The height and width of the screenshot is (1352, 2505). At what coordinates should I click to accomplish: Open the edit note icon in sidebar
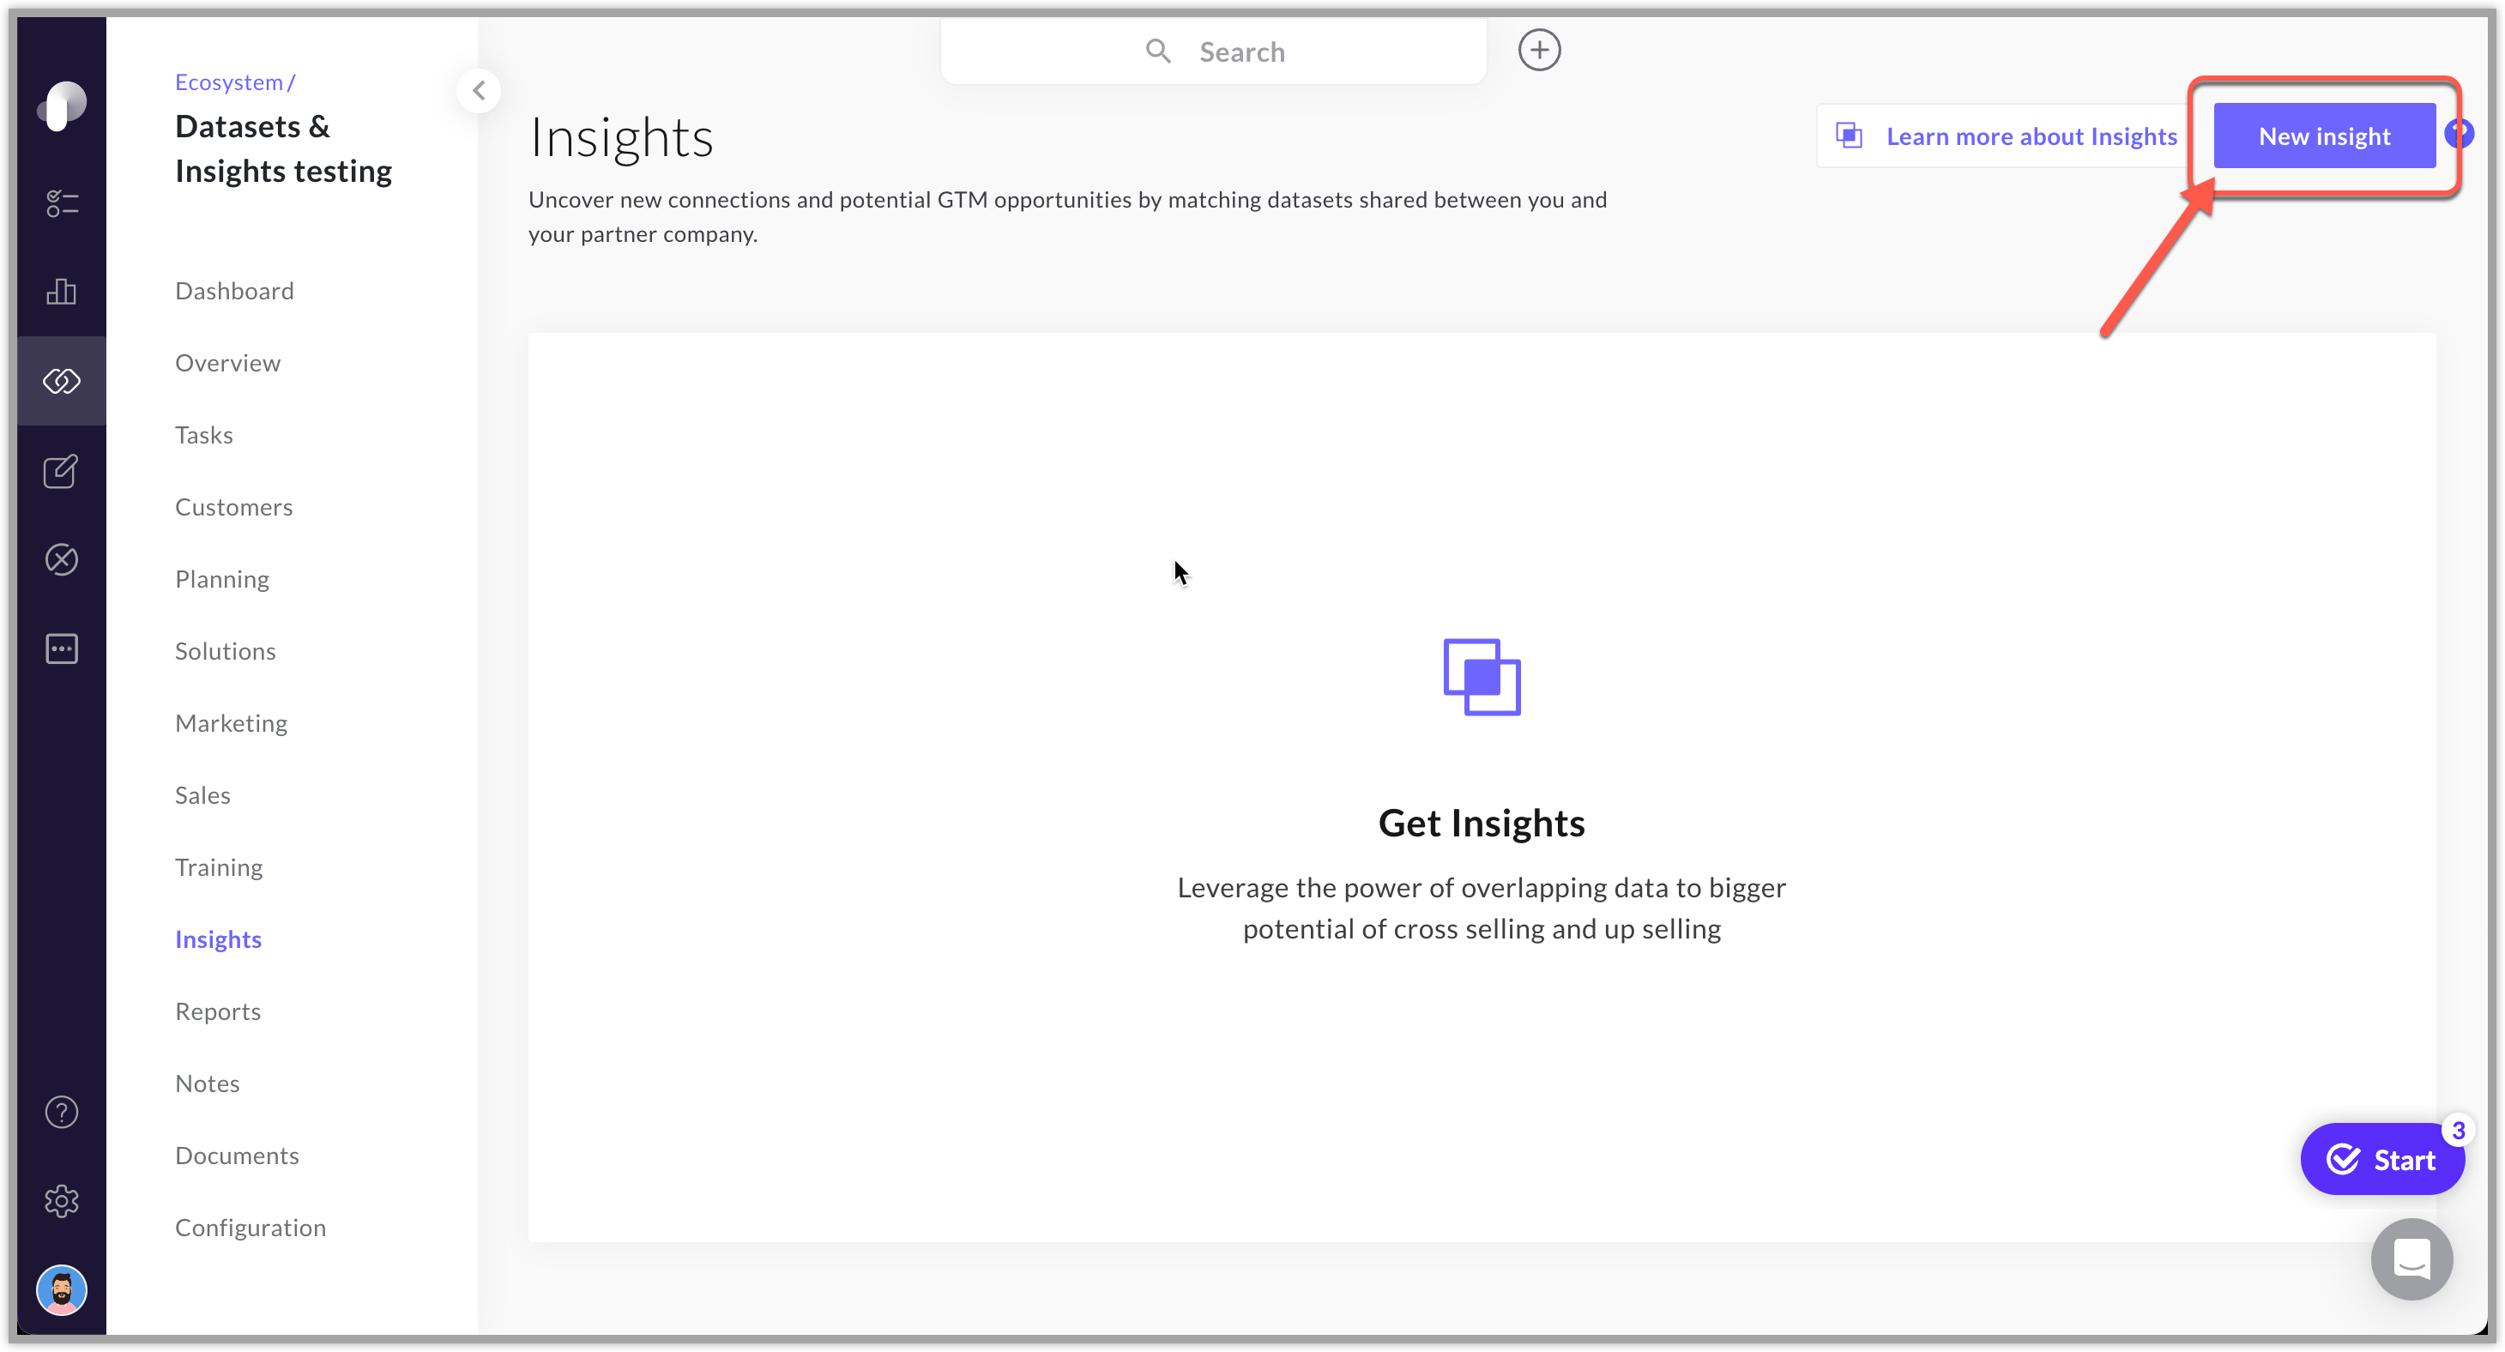(61, 472)
